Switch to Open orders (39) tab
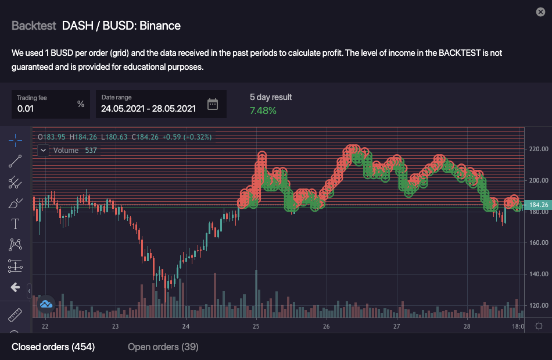The width and height of the screenshot is (552, 360). 163,347
